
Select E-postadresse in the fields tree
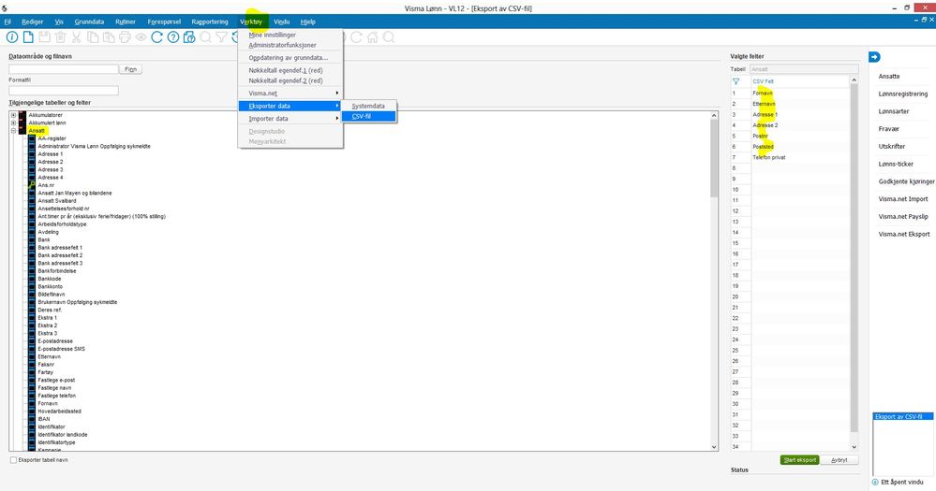coord(55,340)
